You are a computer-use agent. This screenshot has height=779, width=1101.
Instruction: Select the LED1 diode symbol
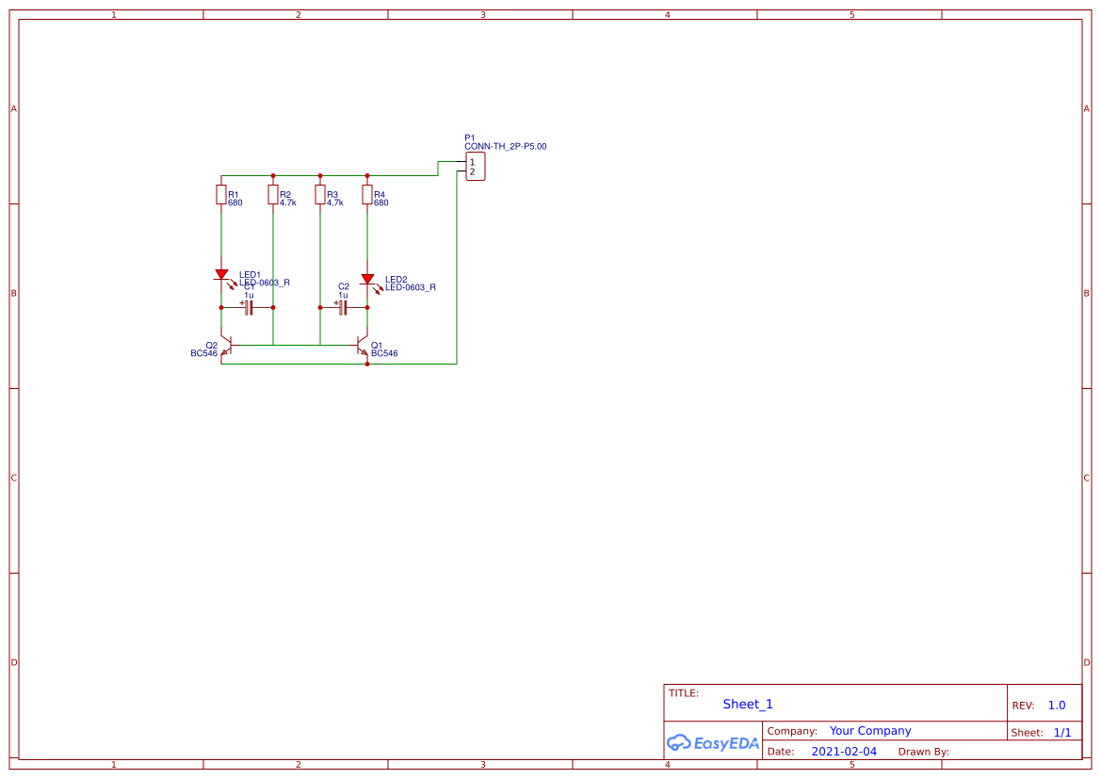coord(222,275)
